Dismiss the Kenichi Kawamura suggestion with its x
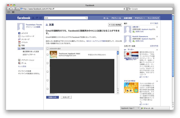The image size is (180, 118). tap(157, 36)
